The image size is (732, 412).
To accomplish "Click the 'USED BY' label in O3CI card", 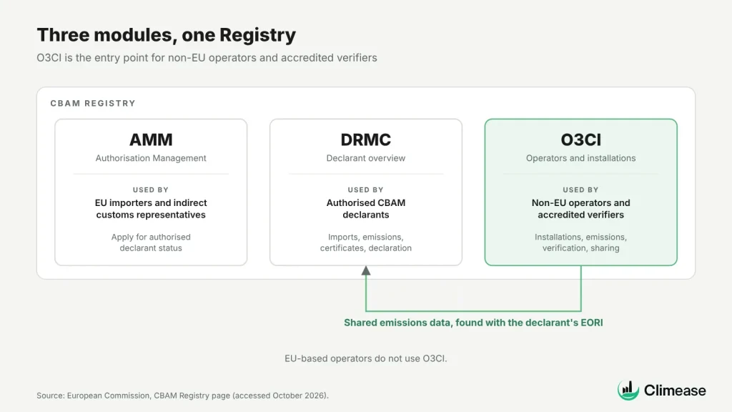I will [x=580, y=190].
